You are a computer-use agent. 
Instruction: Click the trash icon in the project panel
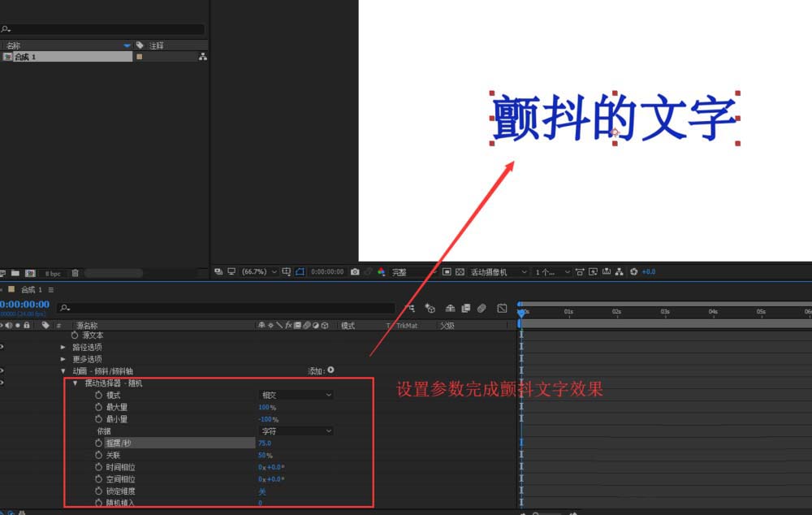pos(75,272)
